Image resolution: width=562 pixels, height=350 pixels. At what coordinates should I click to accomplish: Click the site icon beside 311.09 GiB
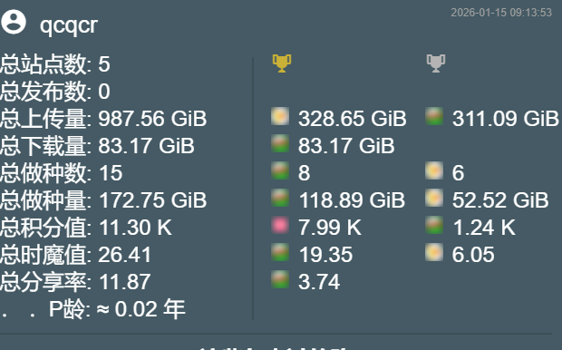[434, 116]
